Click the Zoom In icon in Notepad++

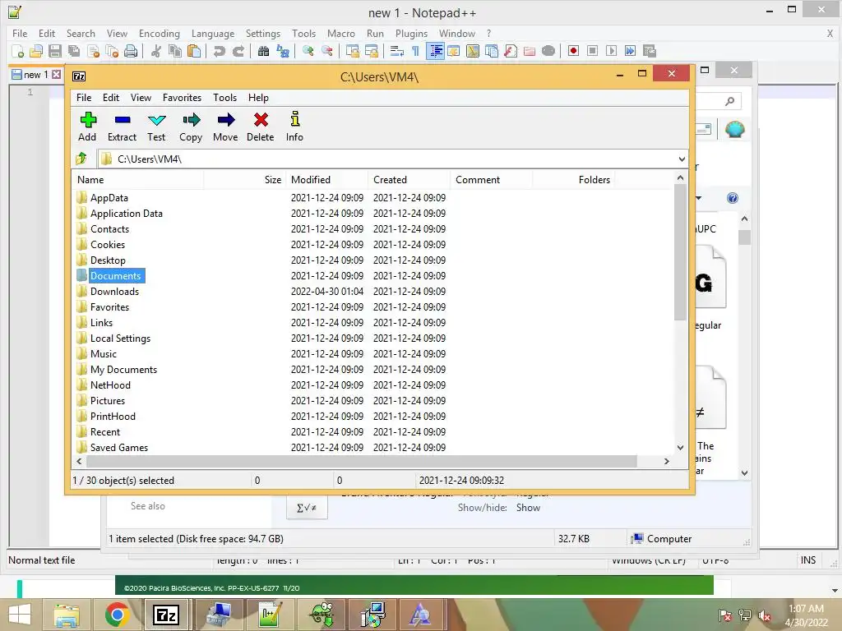pos(308,51)
